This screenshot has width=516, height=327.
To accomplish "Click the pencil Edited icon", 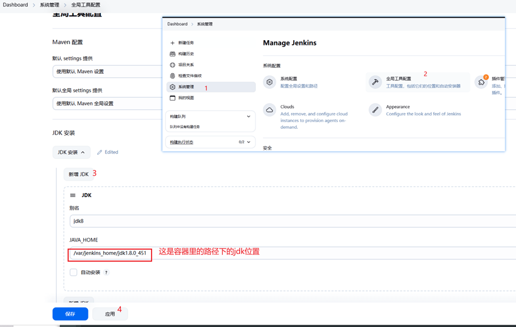I will click(100, 152).
